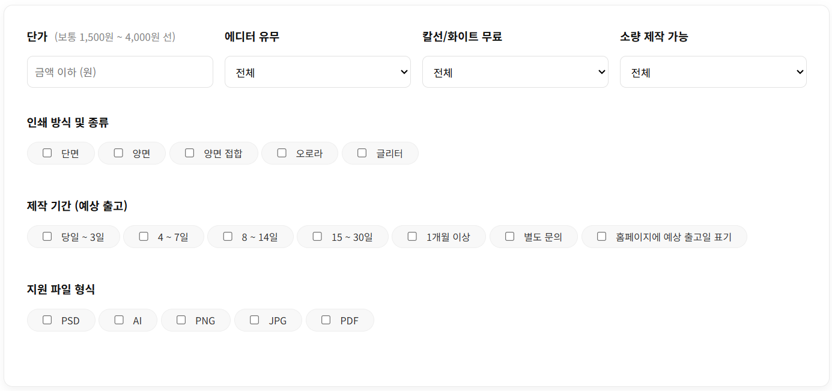
Task: Select the 당일 ~ 3일 production period
Action: coord(47,237)
